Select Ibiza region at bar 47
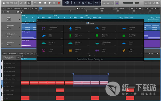 coord(69,17)
